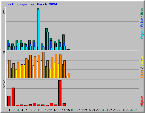The width and height of the screenshot is (145, 113).
Task: Click day 11 on the x-axis
Action: (51, 110)
